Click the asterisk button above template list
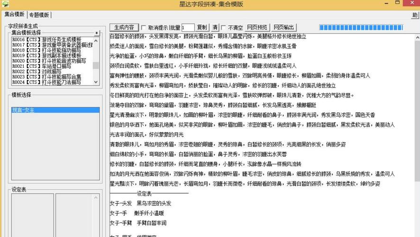The width and height of the screenshot is (420, 237). pyautogui.click(x=97, y=33)
